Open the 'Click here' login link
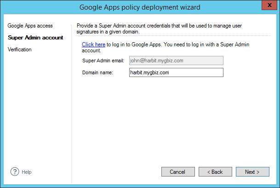This screenshot has width=280, height=188. click(93, 44)
